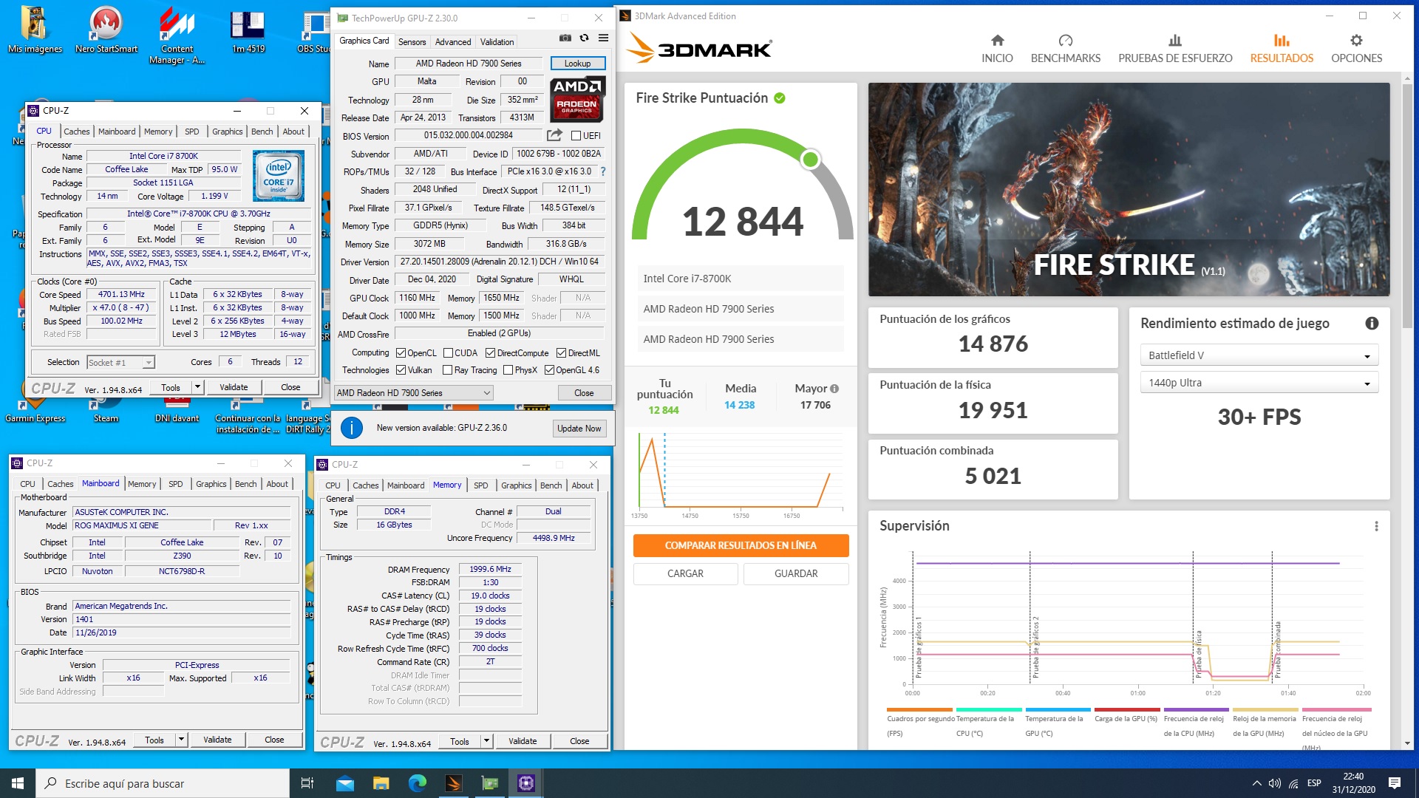Open Graphics tab in CPU-Z Mainboard window
Viewport: 1419px width, 798px height.
coord(211,484)
